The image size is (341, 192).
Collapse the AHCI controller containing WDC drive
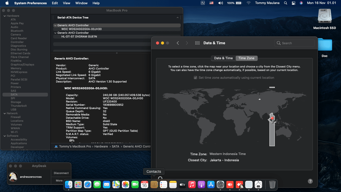[x=55, y=25]
